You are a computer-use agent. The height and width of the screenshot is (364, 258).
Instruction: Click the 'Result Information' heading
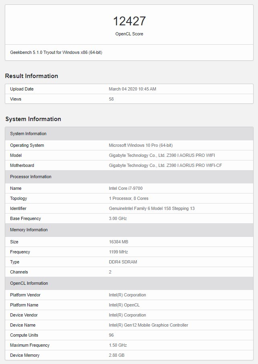(x=32, y=76)
